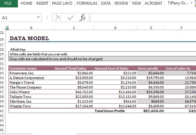Select the Cost of sales % header
This screenshot has height=135, width=196.
(180, 68)
